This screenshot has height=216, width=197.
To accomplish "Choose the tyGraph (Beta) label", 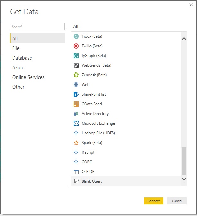I will 94,56.
